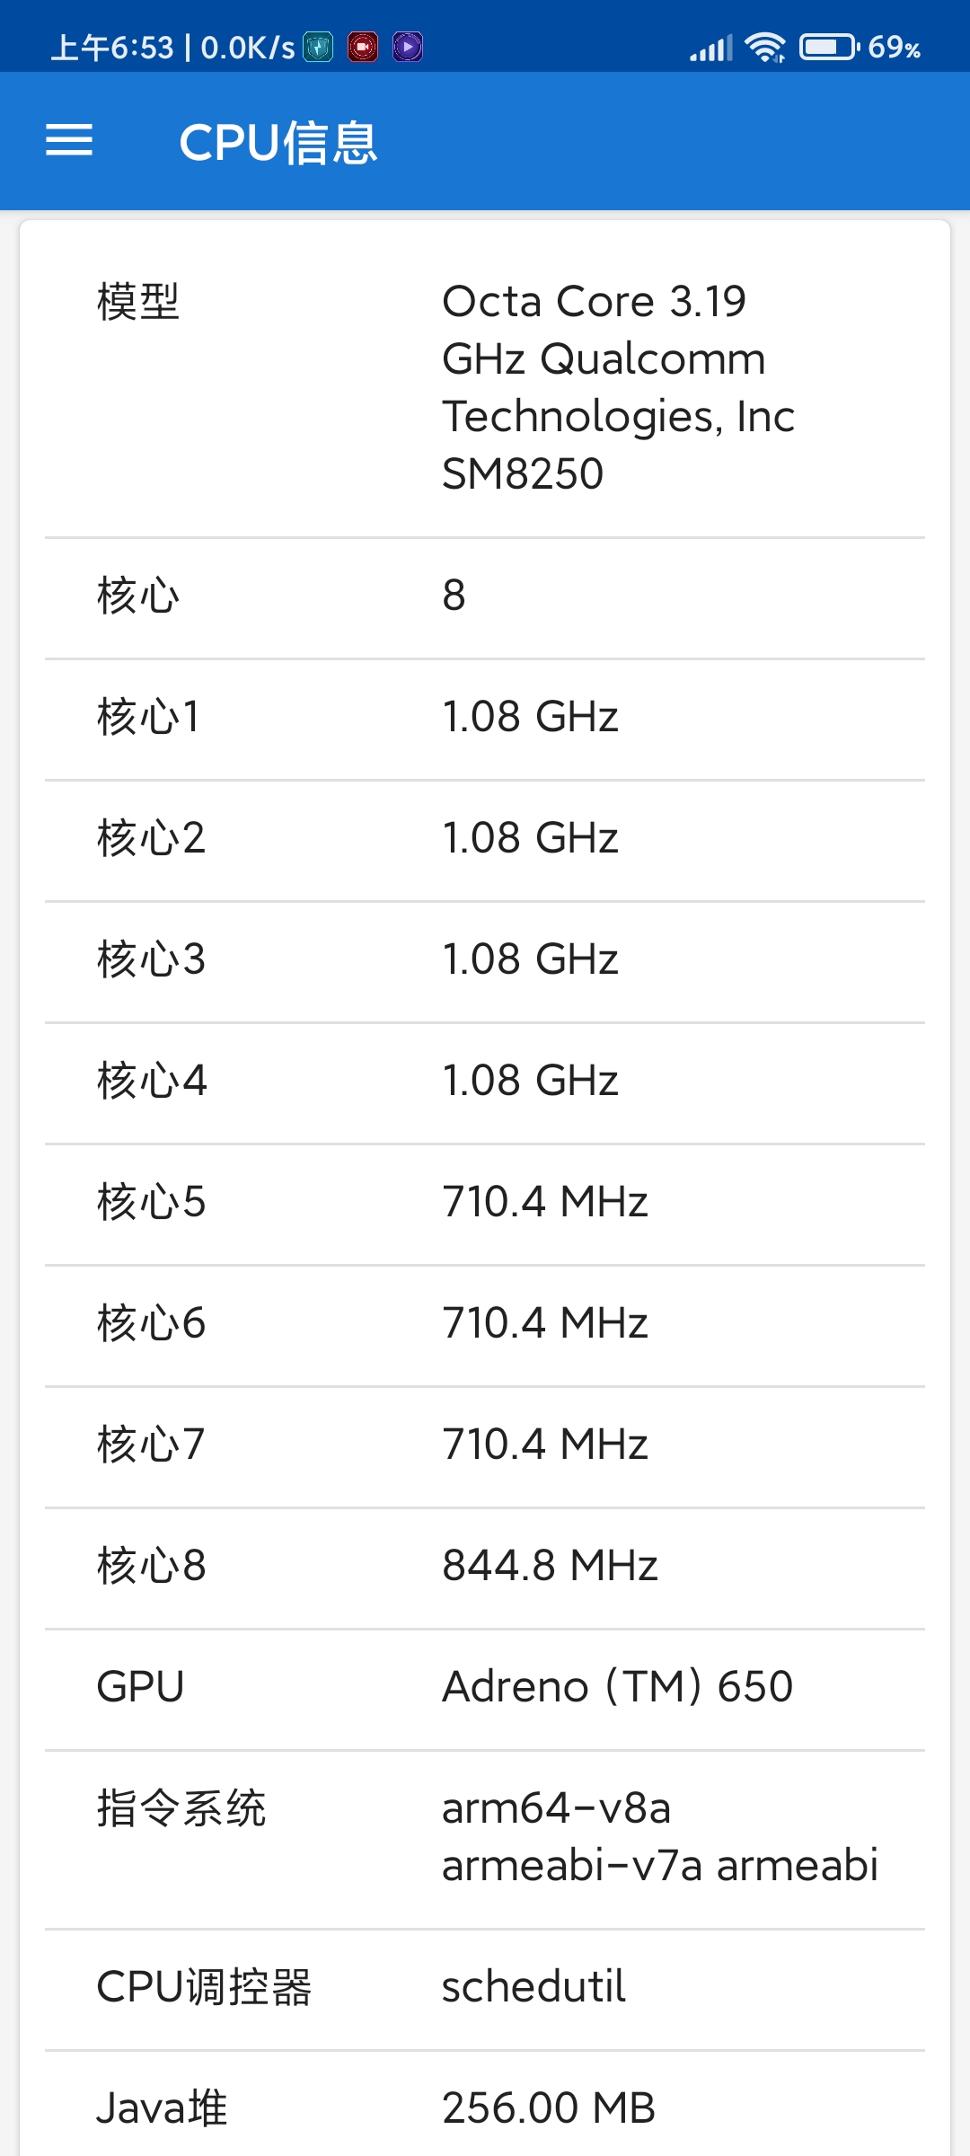This screenshot has width=970, height=2156.
Task: Select the 指令系统 arm64-v8a row
Action: tap(485, 1840)
